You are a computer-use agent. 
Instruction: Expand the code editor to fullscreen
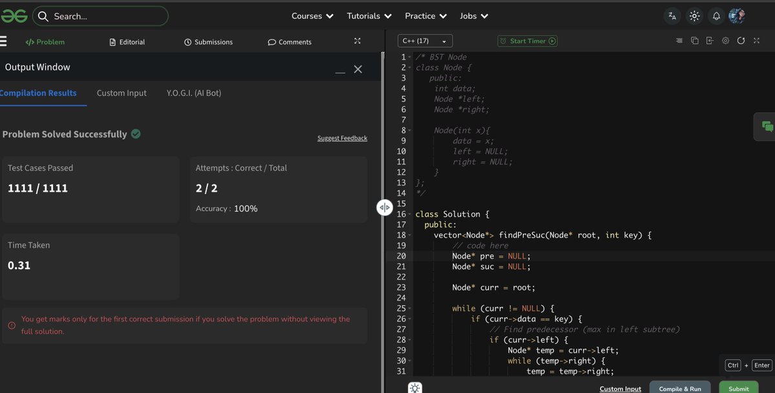point(756,41)
